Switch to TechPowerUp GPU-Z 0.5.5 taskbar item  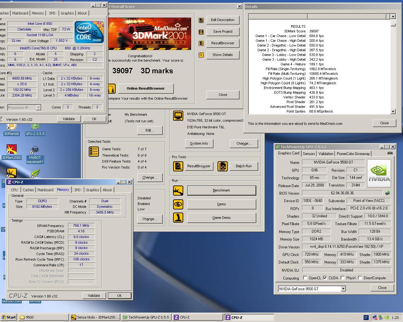point(146,317)
